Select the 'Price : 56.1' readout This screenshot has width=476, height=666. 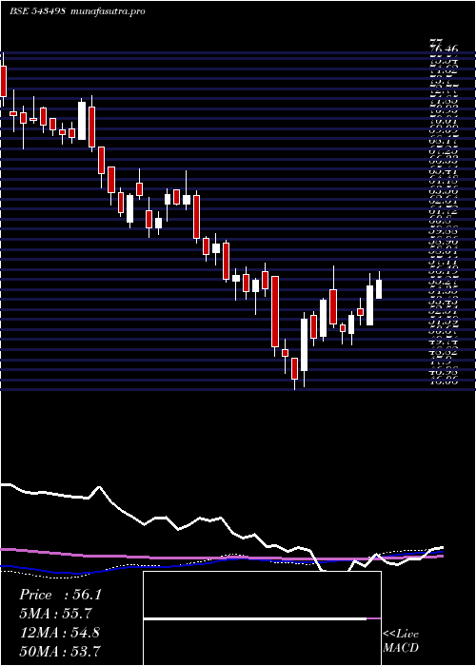[x=60, y=595]
